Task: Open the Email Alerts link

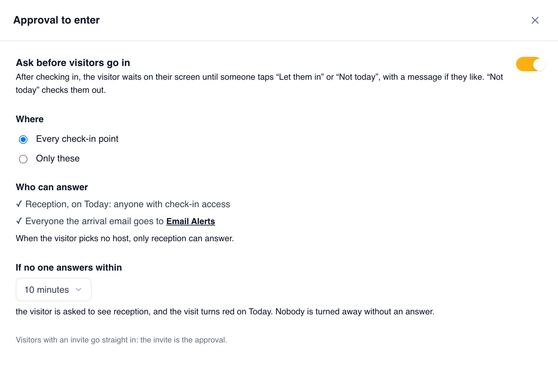Action: (191, 221)
